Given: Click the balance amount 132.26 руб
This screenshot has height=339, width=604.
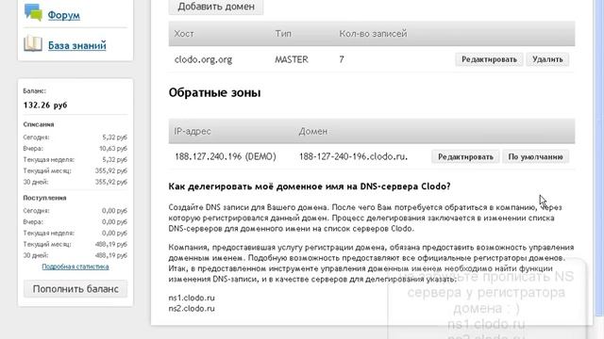Looking at the screenshot, I should [x=45, y=105].
